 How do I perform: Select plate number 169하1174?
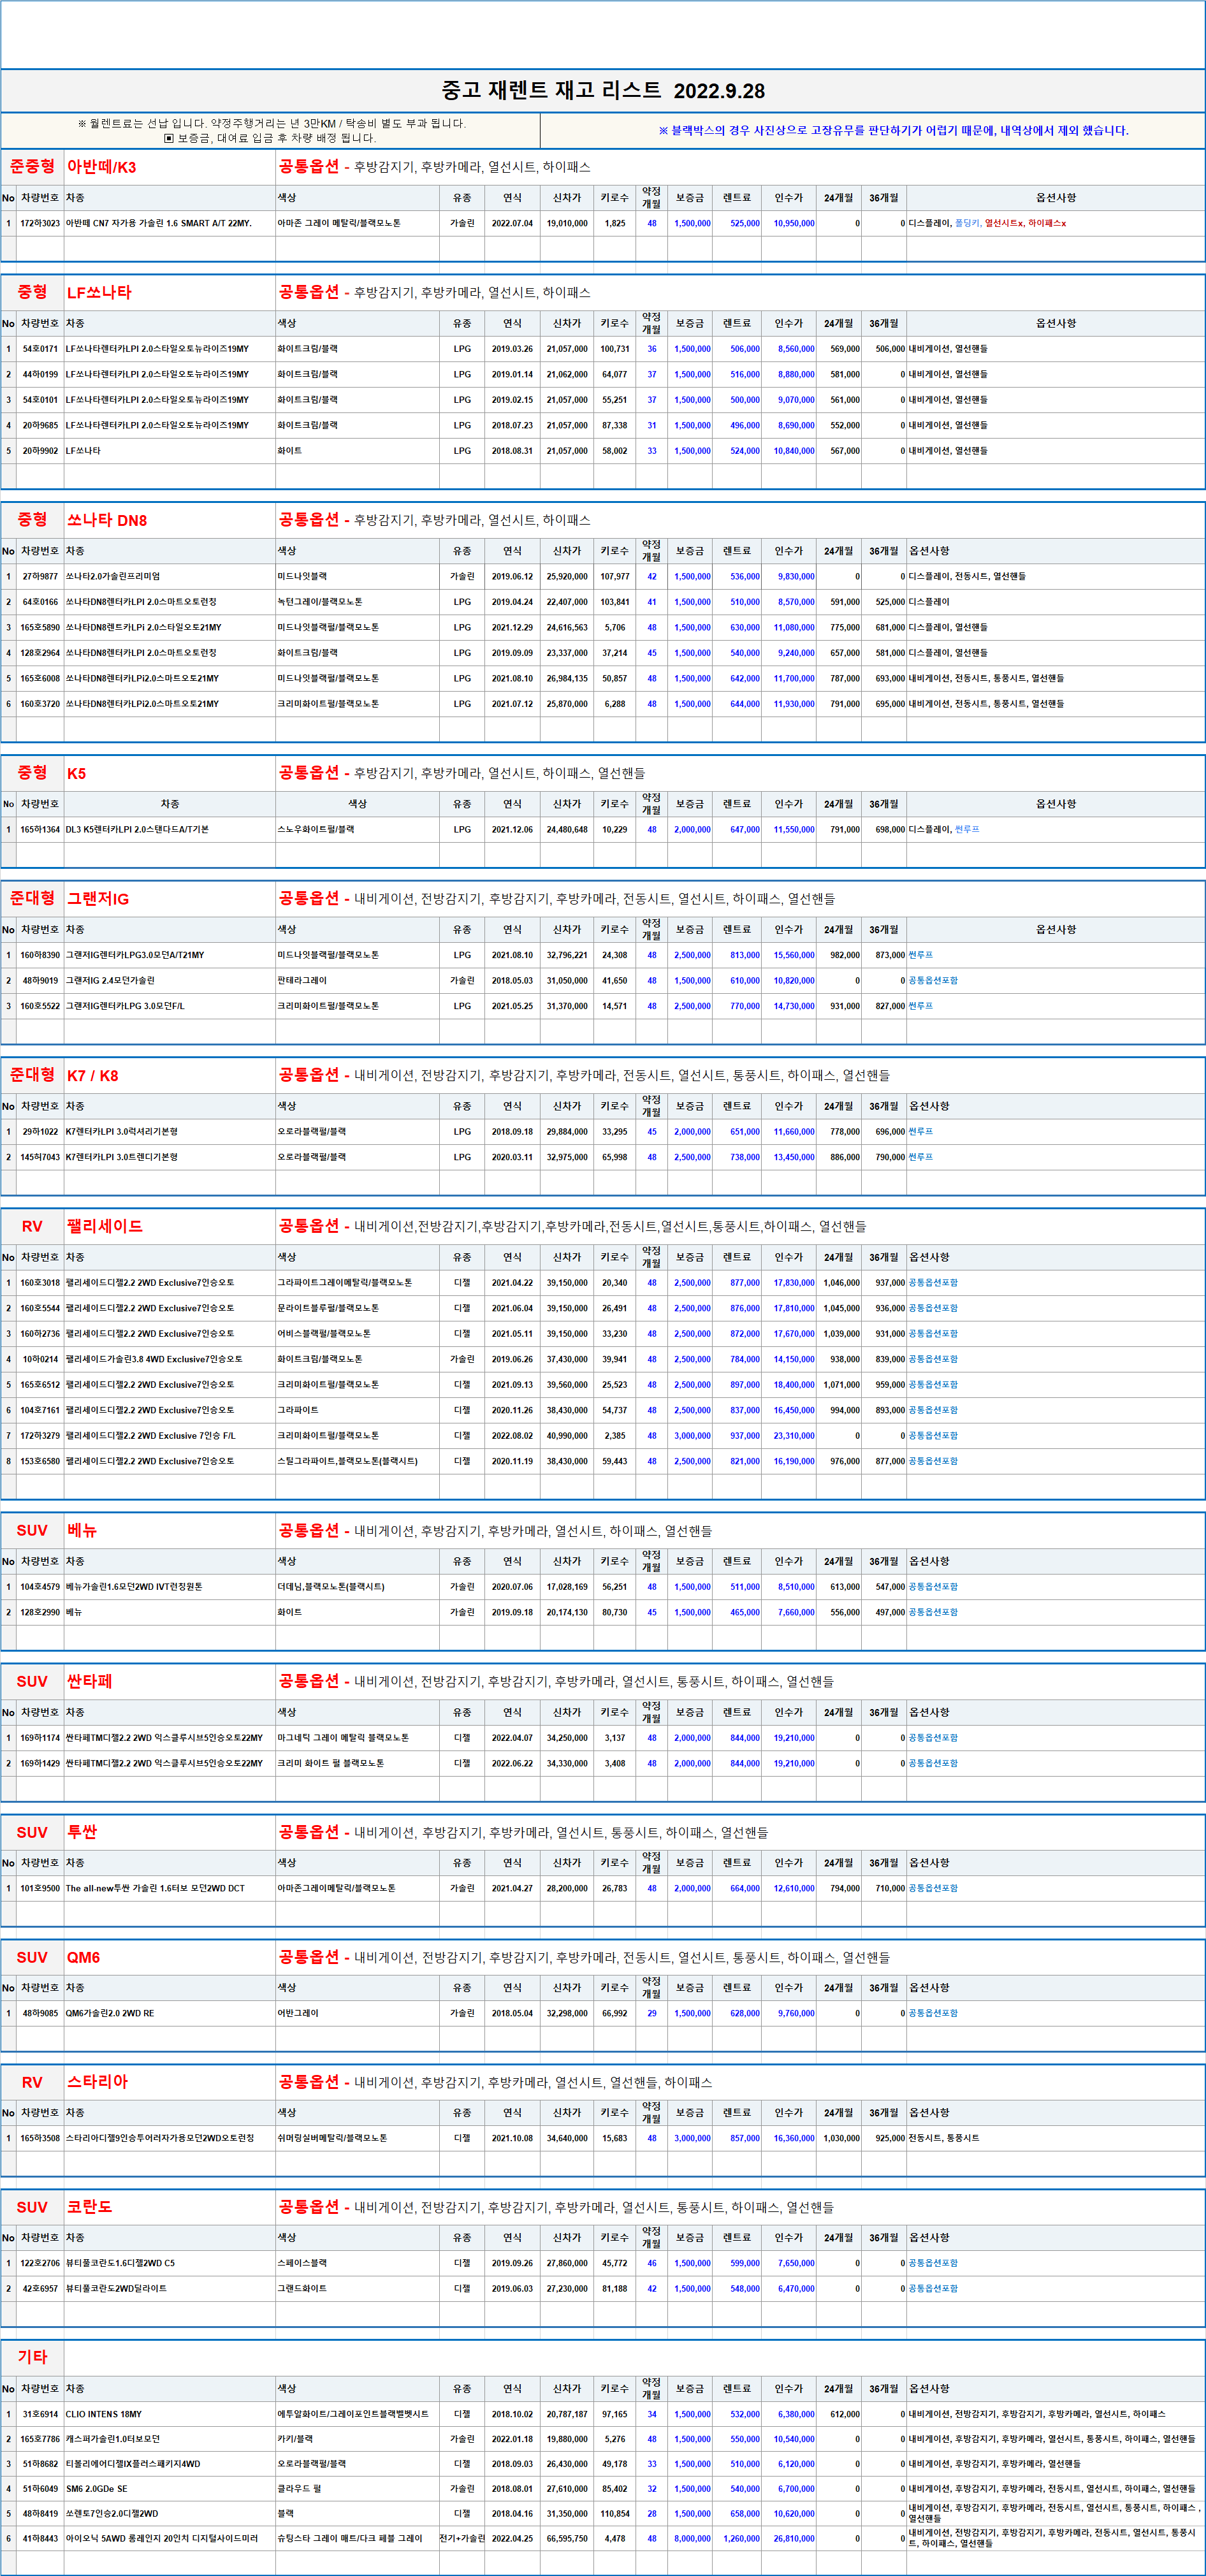coord(40,1738)
